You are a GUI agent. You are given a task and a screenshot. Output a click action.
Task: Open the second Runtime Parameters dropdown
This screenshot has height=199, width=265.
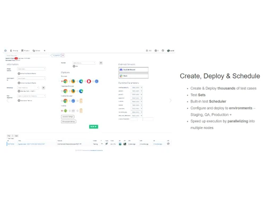click(137, 91)
